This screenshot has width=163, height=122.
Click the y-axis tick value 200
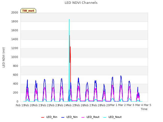pos(16,93)
